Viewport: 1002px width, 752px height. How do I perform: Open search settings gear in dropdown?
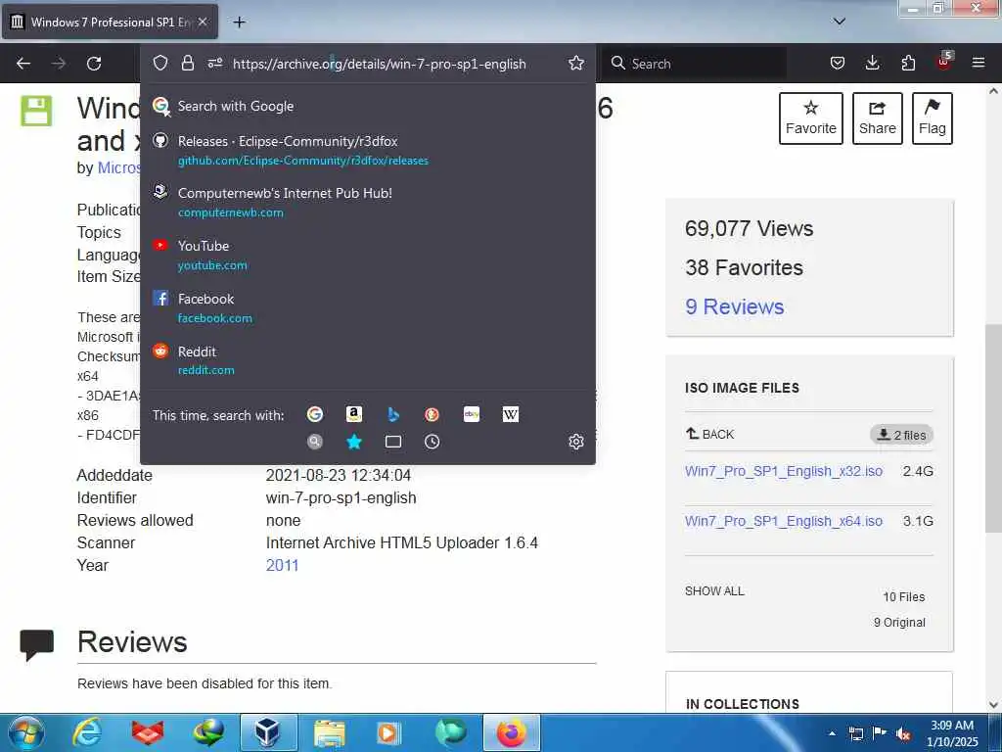point(575,442)
